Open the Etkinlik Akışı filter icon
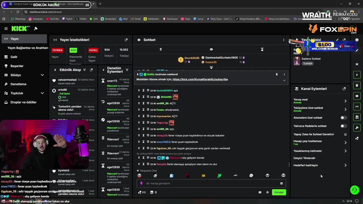The image size is (363, 204). point(84,70)
